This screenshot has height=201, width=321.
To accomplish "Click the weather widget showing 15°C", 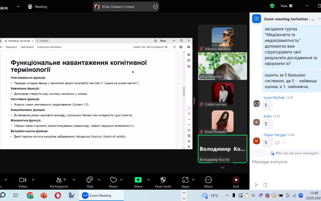I will (x=210, y=195).
